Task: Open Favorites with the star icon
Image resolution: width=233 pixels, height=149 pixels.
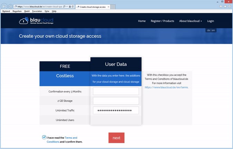Action: click(x=225, y=6)
